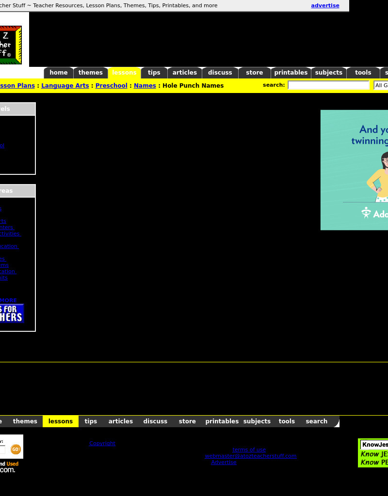Click the Language Arts breadcrumb link
The height and width of the screenshot is (496, 388).
pyautogui.click(x=65, y=86)
